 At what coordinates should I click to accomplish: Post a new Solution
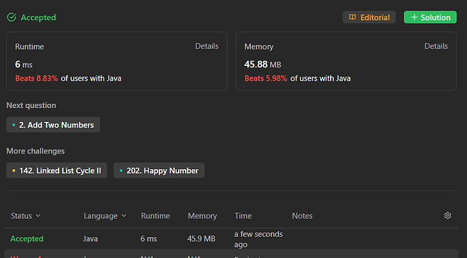pos(430,17)
